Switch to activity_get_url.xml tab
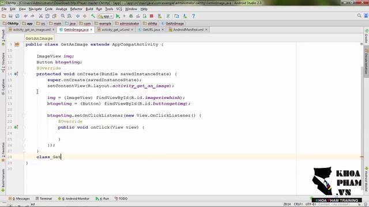 click(115, 29)
